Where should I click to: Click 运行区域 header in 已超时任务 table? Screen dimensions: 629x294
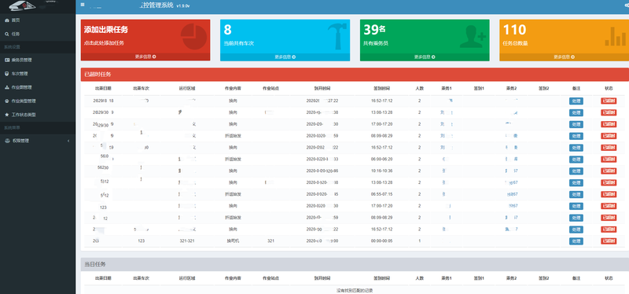point(187,88)
